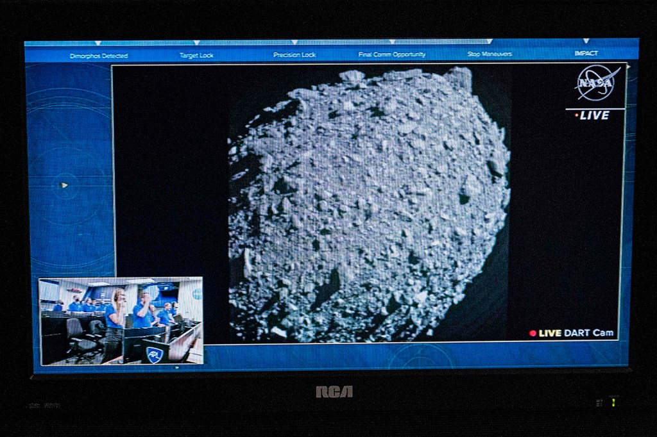Select the Target Lock milestone label
This screenshot has width=657, height=437.
tap(196, 55)
